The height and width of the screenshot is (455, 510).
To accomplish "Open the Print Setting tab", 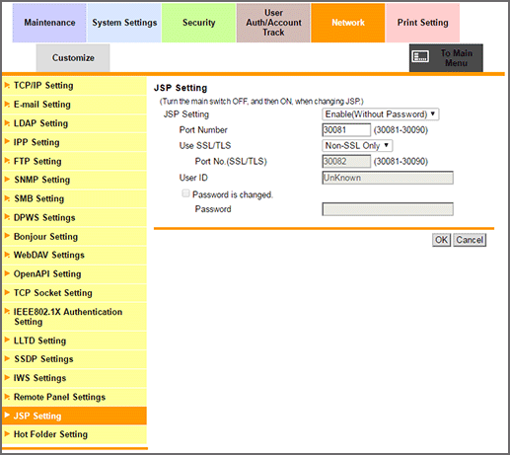I will coord(422,23).
